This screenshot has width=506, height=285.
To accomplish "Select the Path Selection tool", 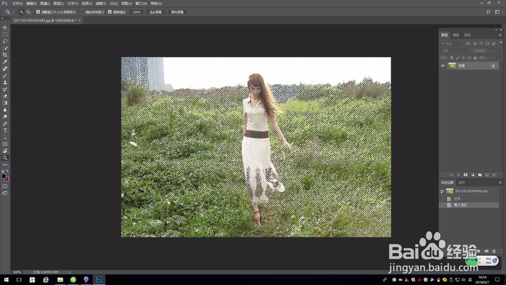I will tap(5, 137).
